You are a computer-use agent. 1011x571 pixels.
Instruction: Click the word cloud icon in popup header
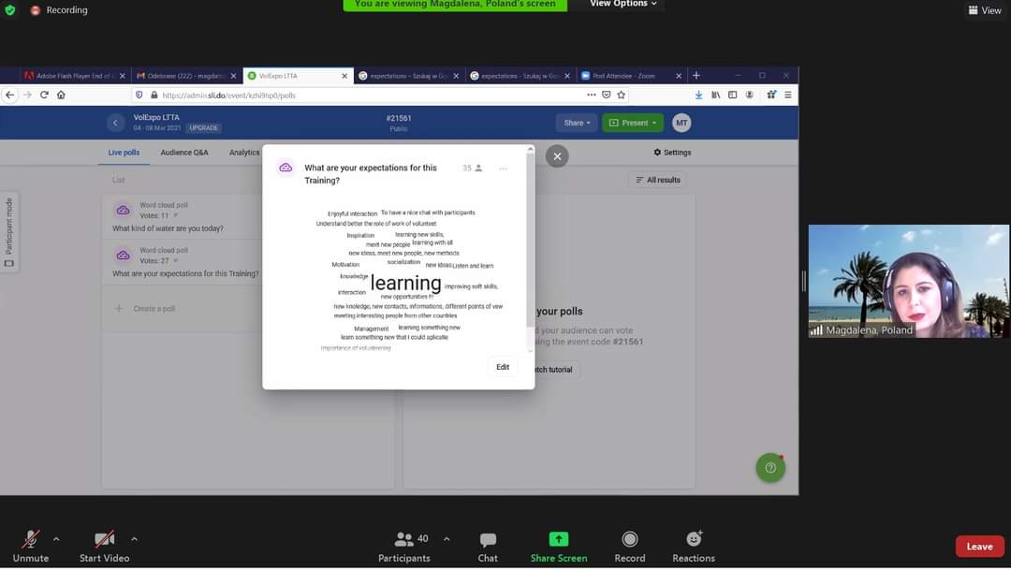click(x=286, y=168)
